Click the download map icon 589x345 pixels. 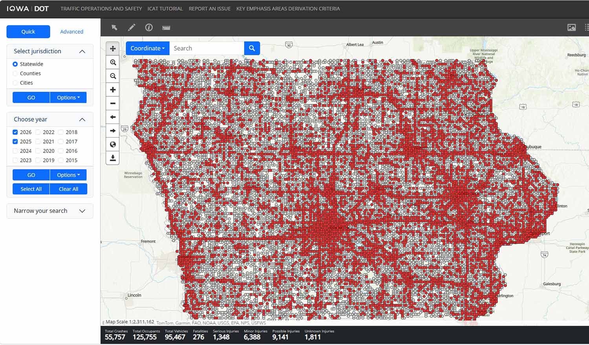(113, 158)
